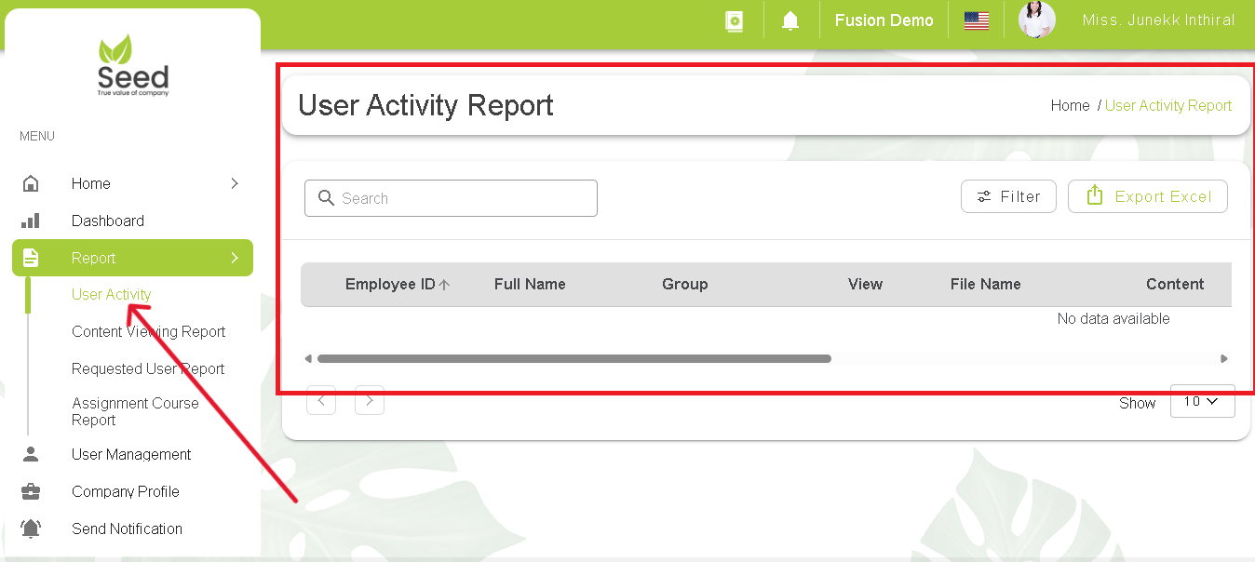
Task: Click the Send Notification bell icon
Action: point(32,529)
